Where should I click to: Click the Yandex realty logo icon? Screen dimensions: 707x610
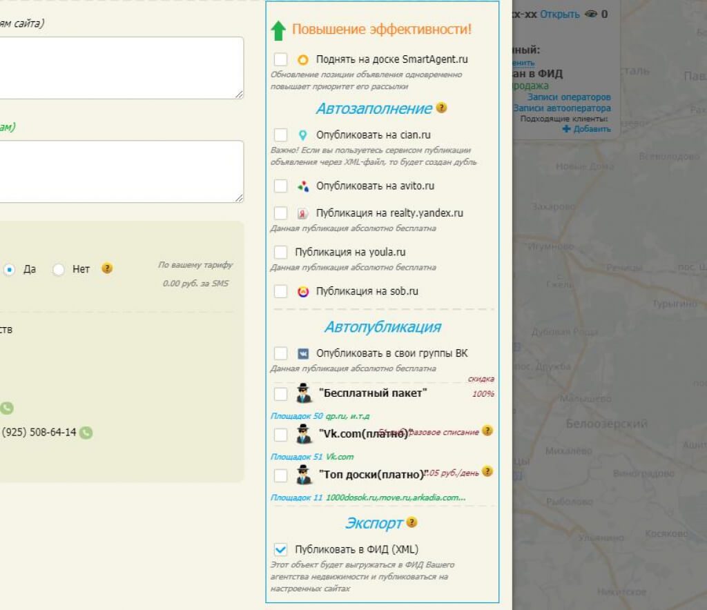coord(303,213)
